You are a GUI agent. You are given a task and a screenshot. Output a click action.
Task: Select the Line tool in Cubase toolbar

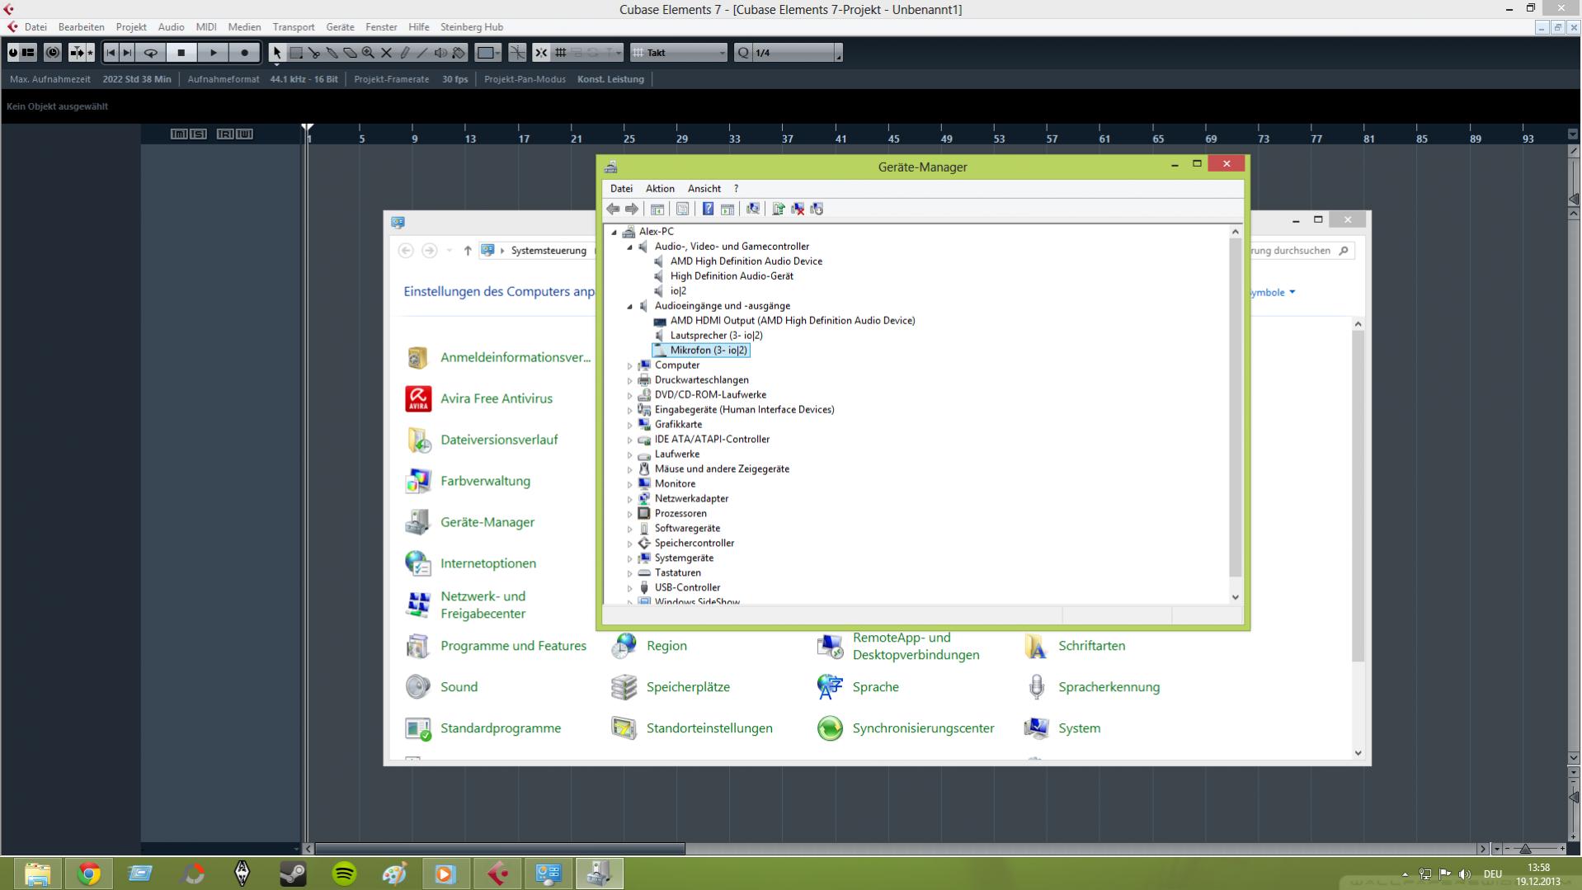[422, 53]
